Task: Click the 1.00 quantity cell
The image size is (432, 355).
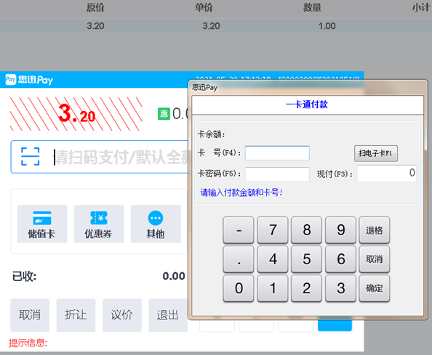Action: point(327,26)
